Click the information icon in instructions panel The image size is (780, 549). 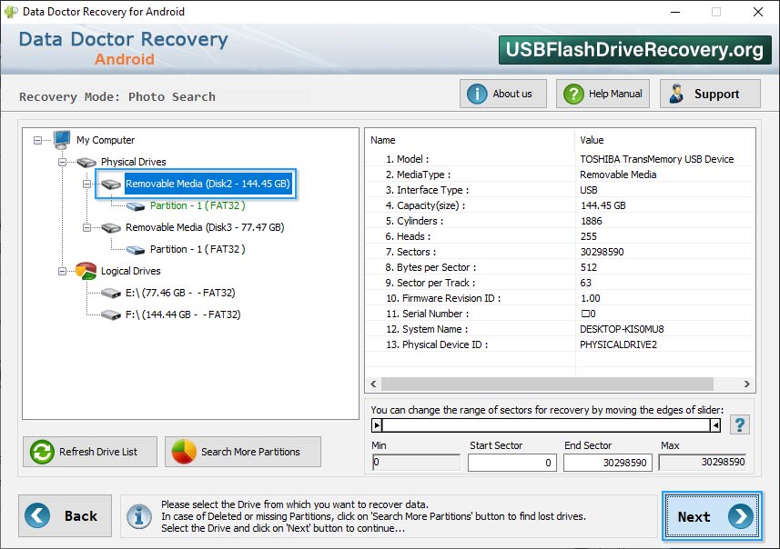[139, 516]
